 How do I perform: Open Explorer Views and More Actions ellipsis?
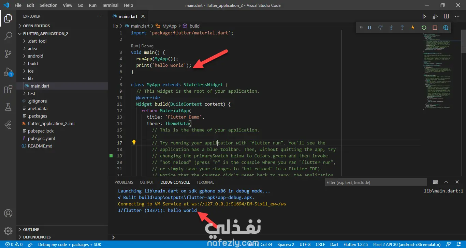click(x=99, y=16)
